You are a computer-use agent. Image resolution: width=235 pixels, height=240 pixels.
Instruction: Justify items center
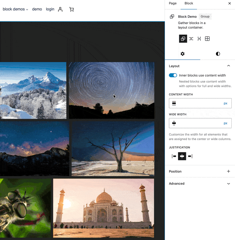coord(182,156)
